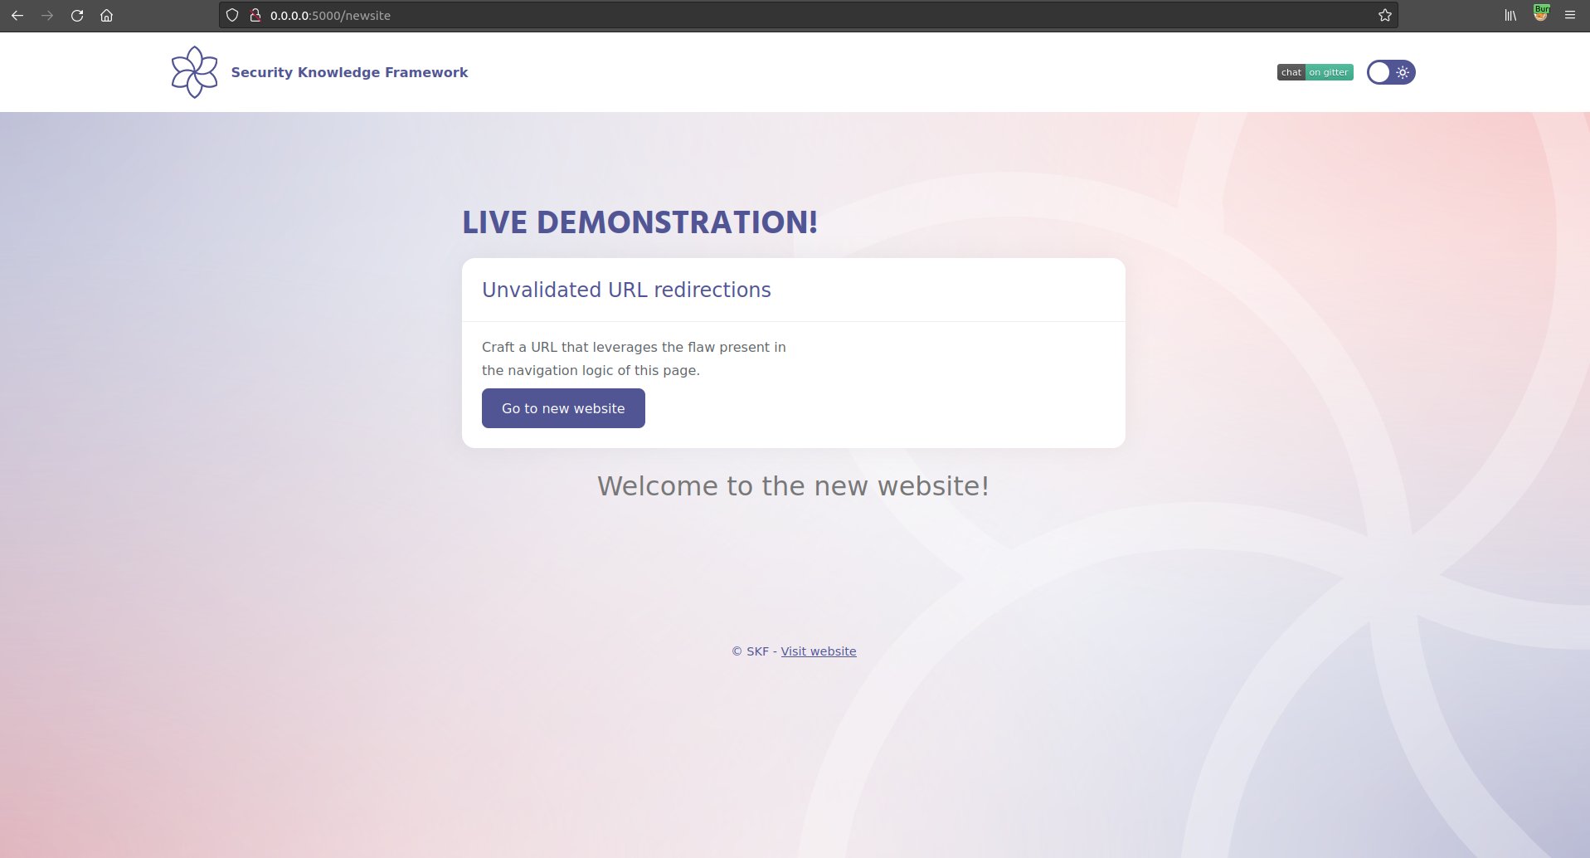Click the Welcome to the new website! text
Image resolution: width=1590 pixels, height=858 pixels.
793,485
